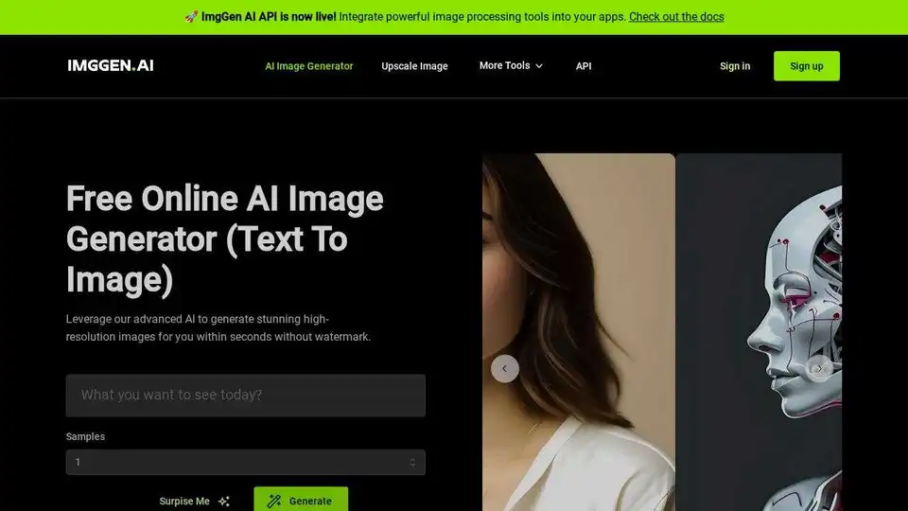Click the 'ImgGen AI API is now live!' text
Image resolution: width=908 pixels, height=511 pixels.
(x=269, y=17)
